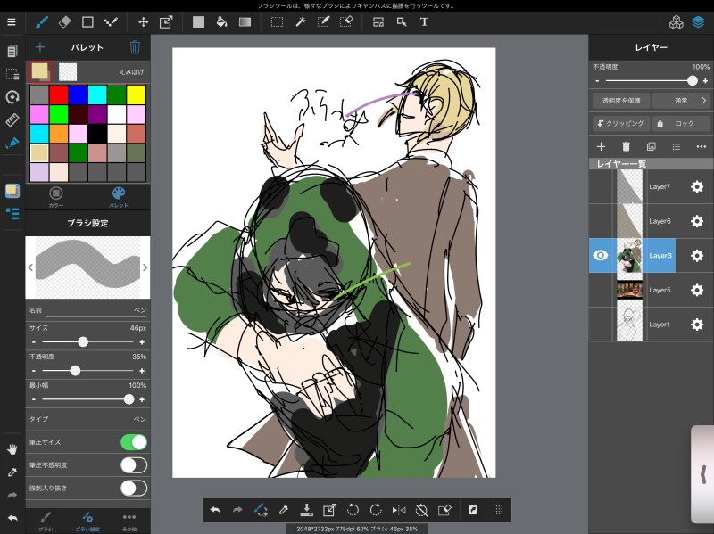This screenshot has height=534, width=714.
Task: Rotate canvas left in bottom toolbar
Action: pyautogui.click(x=353, y=510)
